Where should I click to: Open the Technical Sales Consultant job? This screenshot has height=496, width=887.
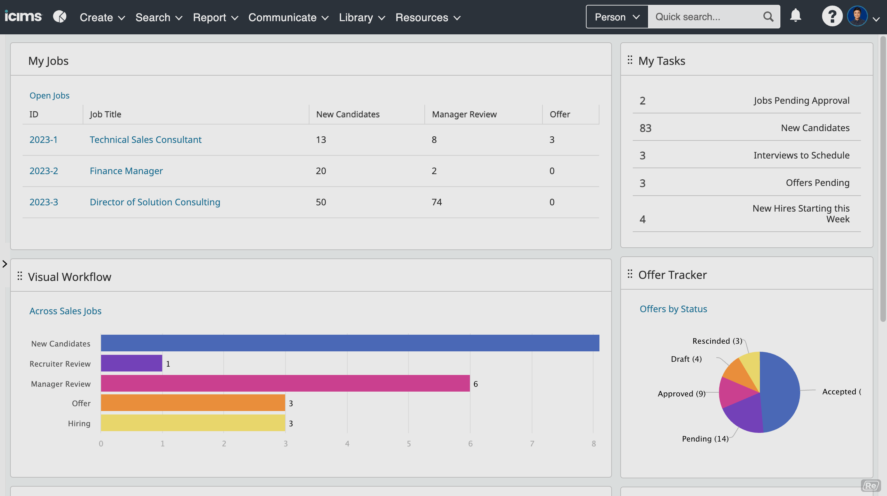146,139
